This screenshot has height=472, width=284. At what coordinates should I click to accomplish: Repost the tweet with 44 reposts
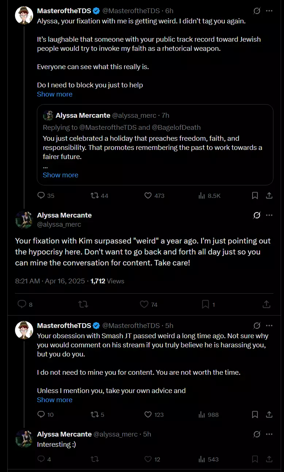99,196
